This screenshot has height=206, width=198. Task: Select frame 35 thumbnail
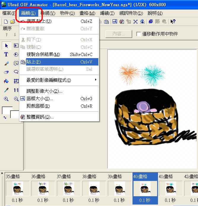click(18, 189)
